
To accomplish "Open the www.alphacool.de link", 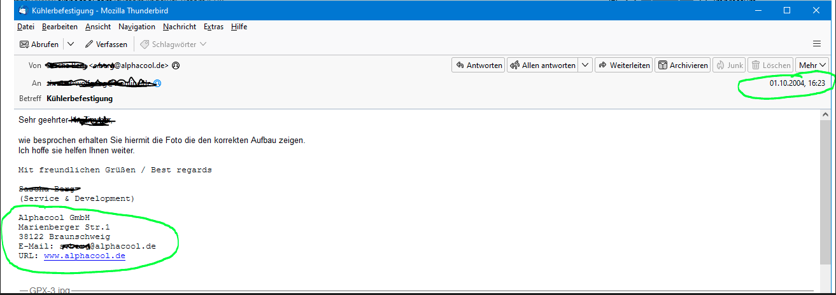I will click(85, 256).
